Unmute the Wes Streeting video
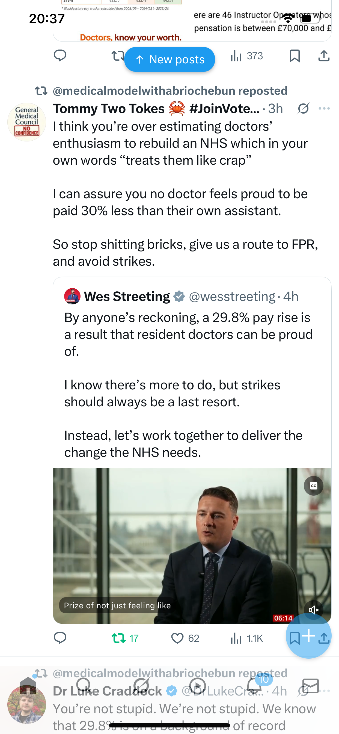 (313, 610)
